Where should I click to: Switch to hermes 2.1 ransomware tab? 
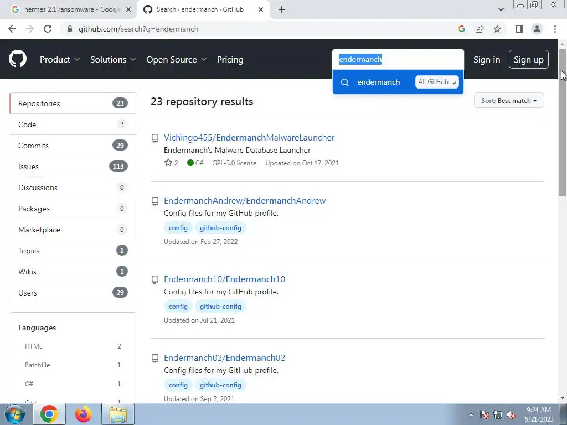click(69, 9)
